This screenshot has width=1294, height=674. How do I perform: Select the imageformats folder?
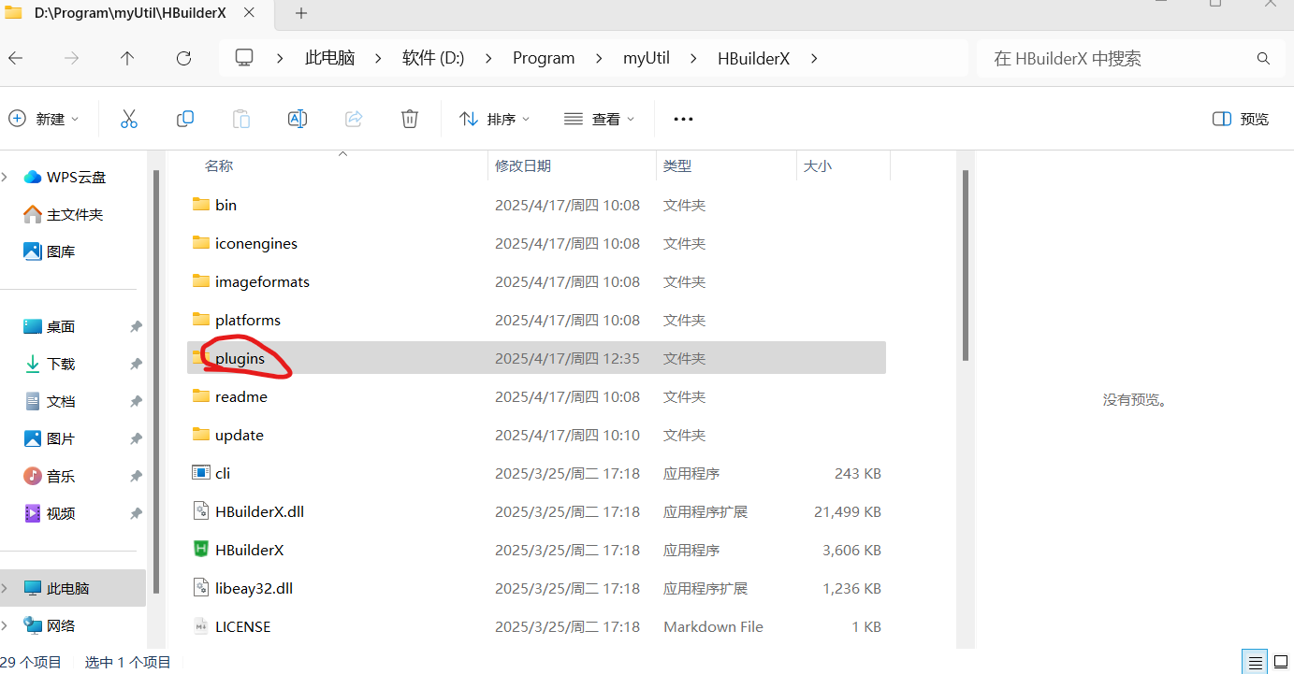pyautogui.click(x=536, y=281)
